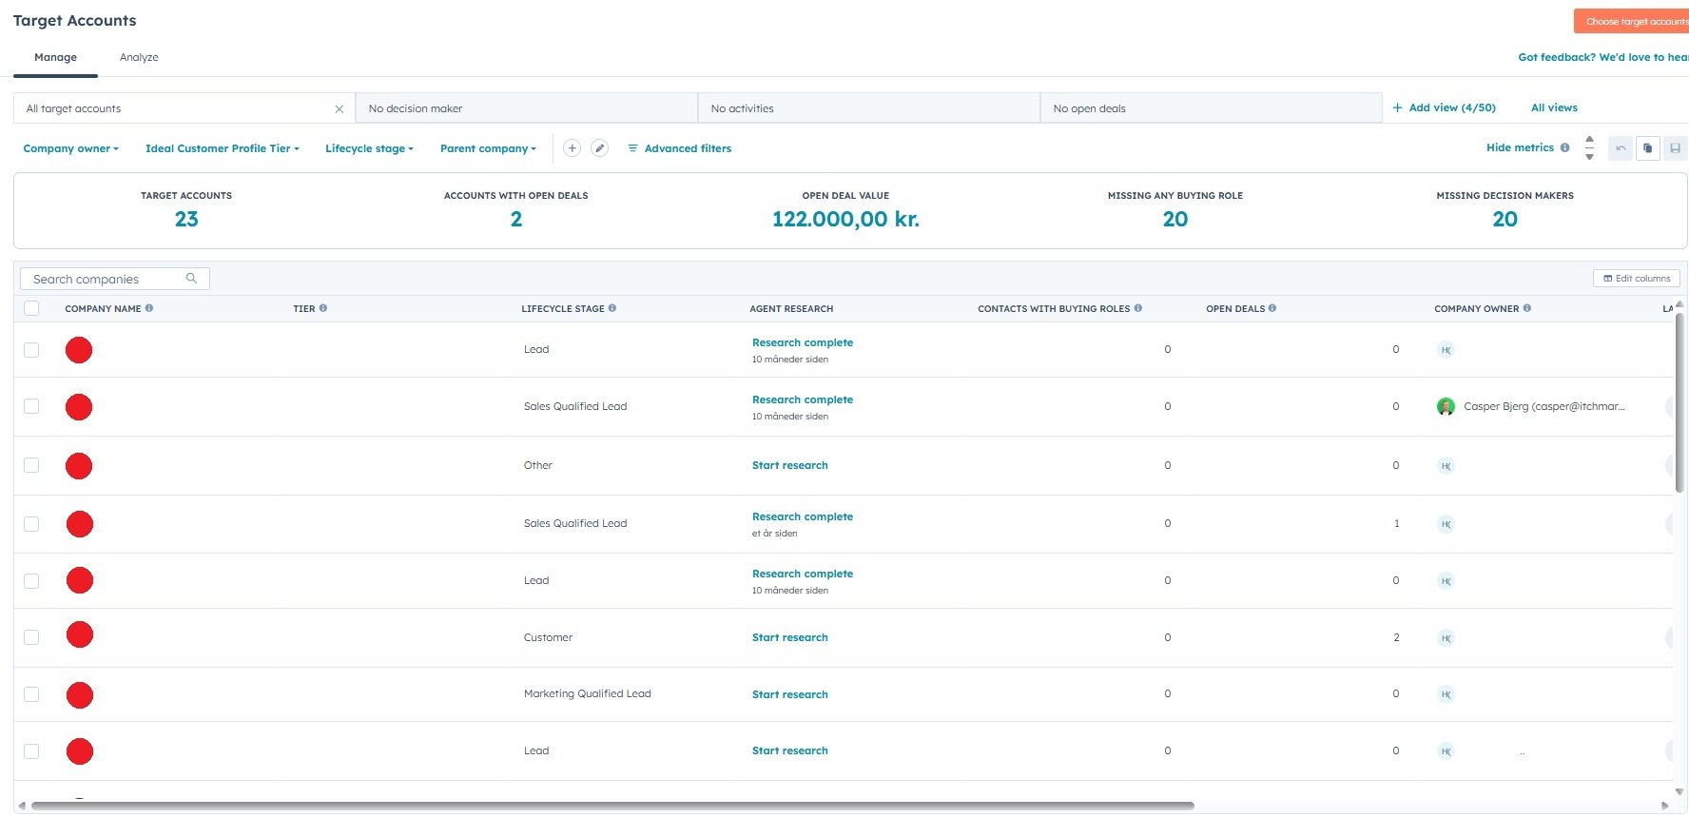Image resolution: width=1689 pixels, height=818 pixels.
Task: Click the clone view copy icon
Action: click(x=1647, y=148)
